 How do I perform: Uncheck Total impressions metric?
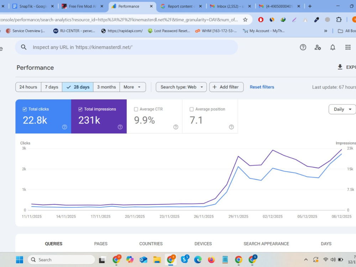pyautogui.click(x=80, y=109)
